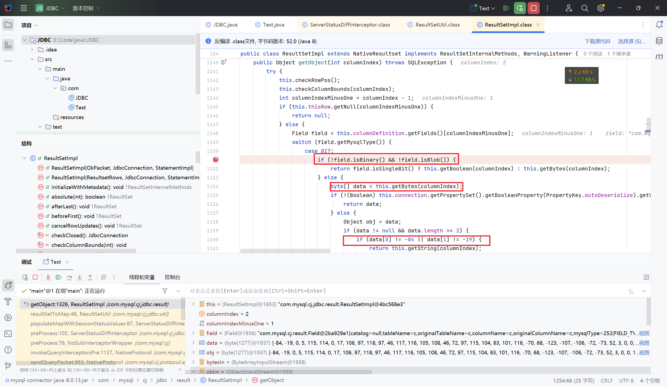Open the Build hammer tool window
The height and width of the screenshot is (386, 667).
(x=8, y=302)
